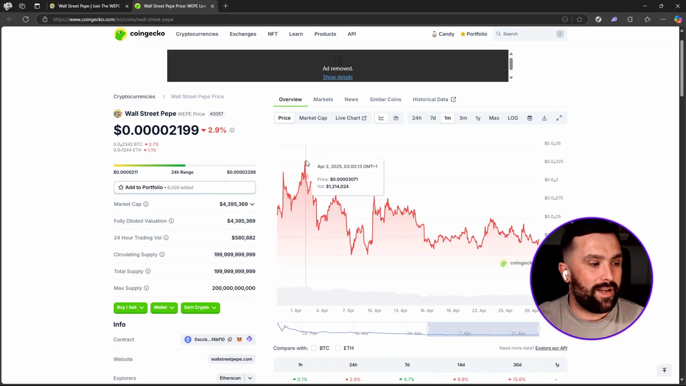Screen dimensions: 686x386
Task: Open the Learn nav menu
Action: click(296, 34)
